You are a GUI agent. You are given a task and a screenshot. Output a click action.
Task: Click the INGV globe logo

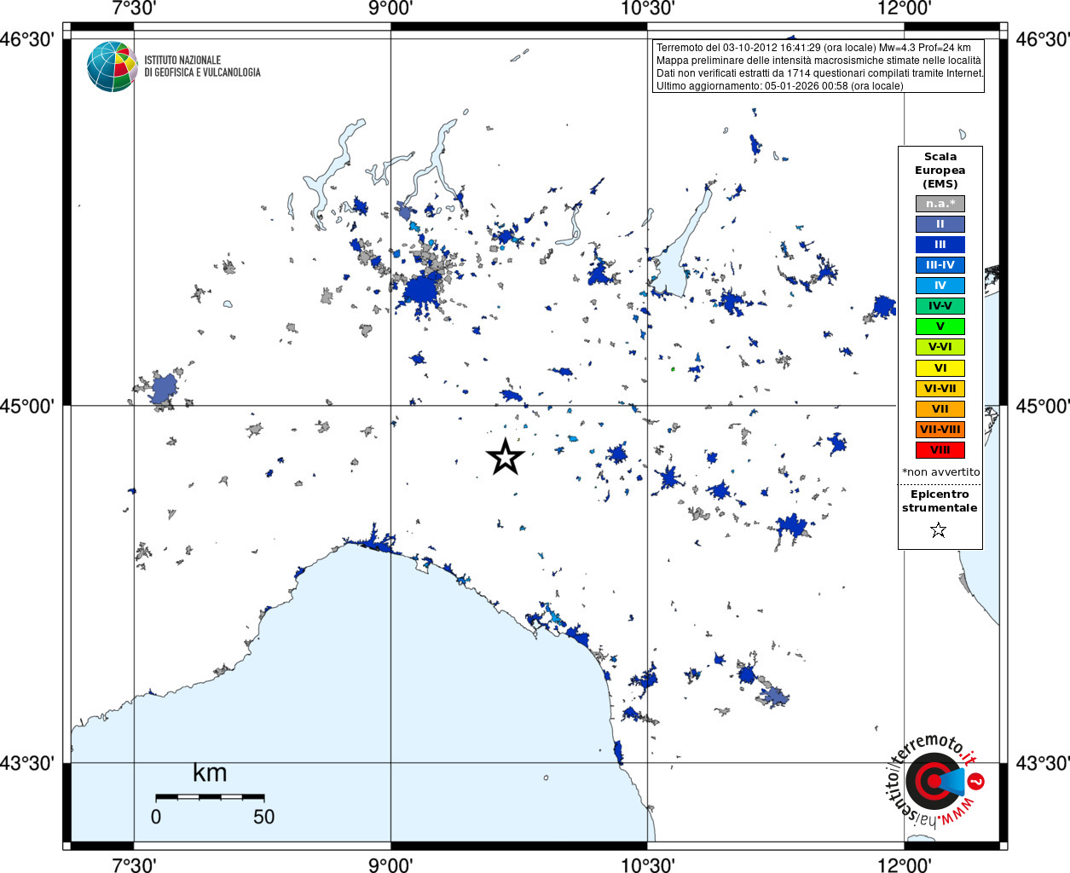(112, 66)
